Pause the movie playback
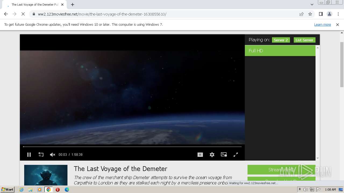 click(x=29, y=155)
